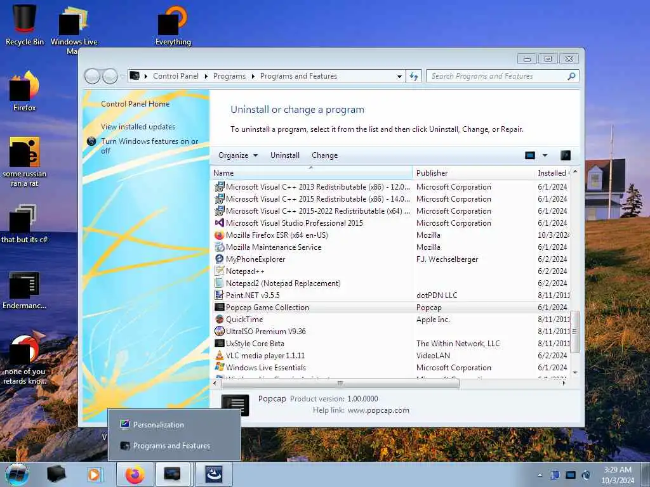Click the QuickTime row icon
The height and width of the screenshot is (487, 650).
(219, 320)
